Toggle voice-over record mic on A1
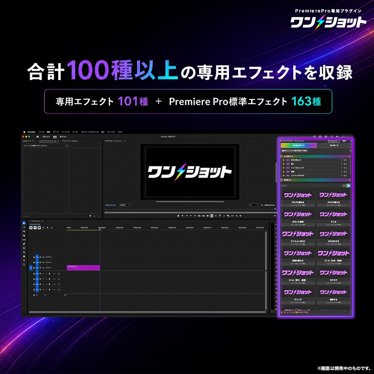This screenshot has height=374, width=374. point(49,274)
